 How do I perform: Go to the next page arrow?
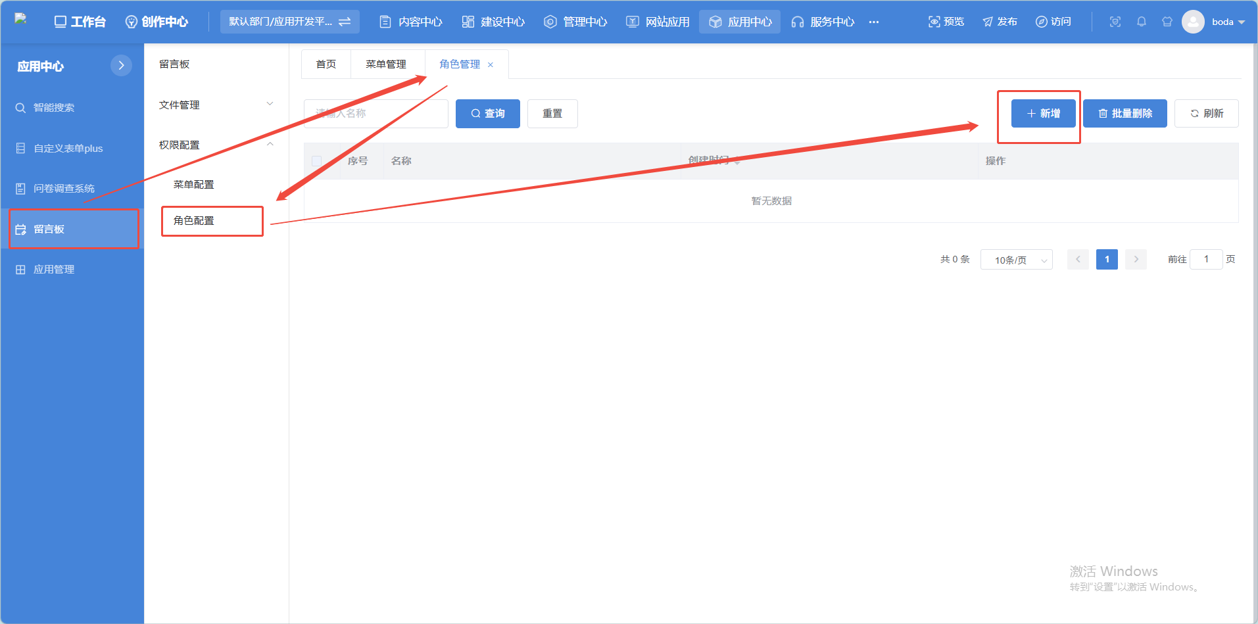click(1136, 260)
